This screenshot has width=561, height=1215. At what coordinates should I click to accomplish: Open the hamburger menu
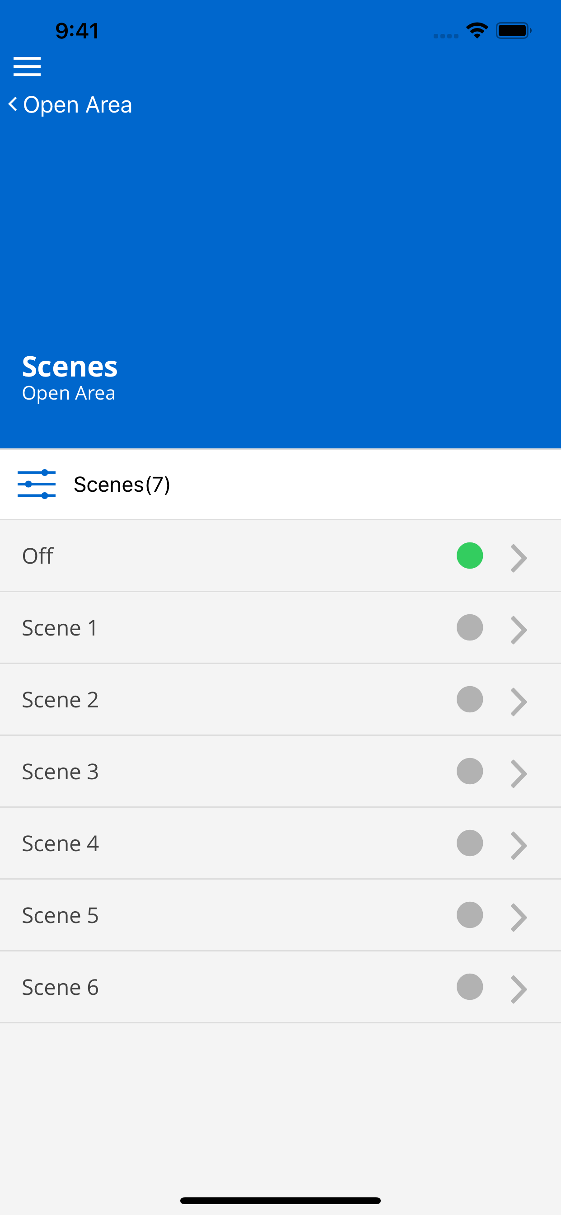coord(27,66)
